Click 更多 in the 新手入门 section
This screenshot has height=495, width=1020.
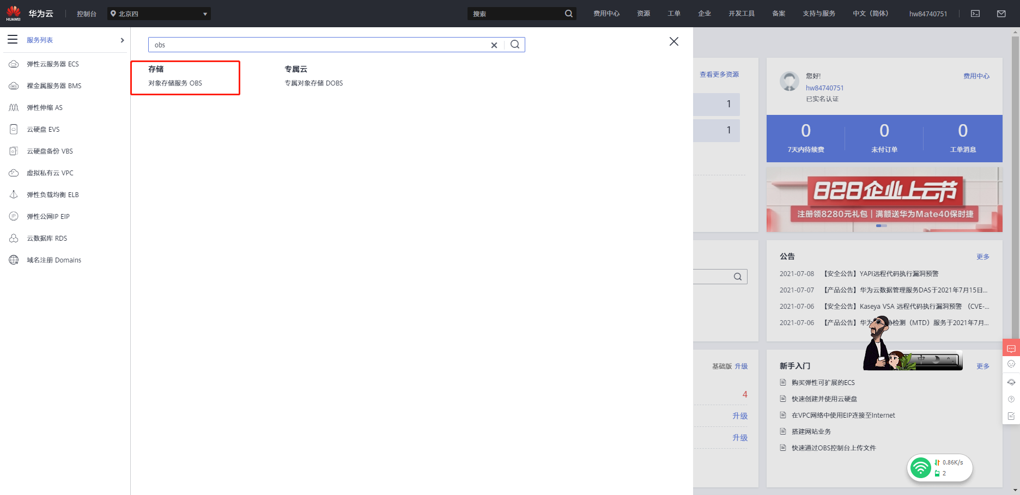tap(983, 366)
